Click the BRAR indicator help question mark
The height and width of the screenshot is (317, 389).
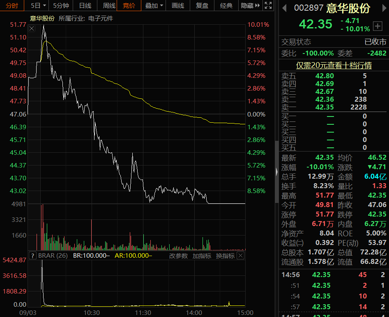tap(32, 256)
